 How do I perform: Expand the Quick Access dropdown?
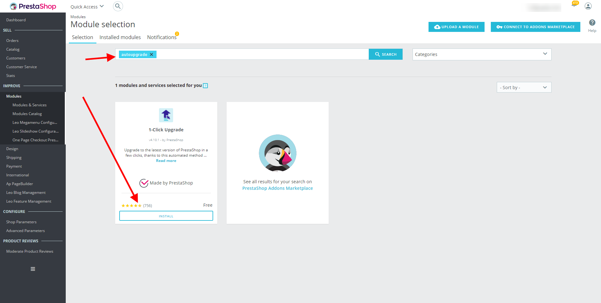point(87,7)
